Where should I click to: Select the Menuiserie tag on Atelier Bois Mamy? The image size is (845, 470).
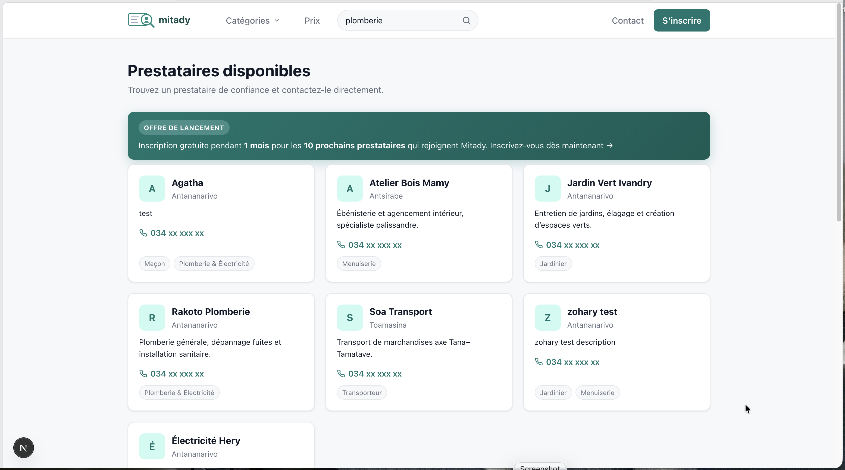coord(359,264)
